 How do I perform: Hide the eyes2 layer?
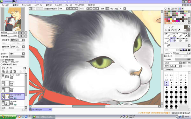[3, 82]
